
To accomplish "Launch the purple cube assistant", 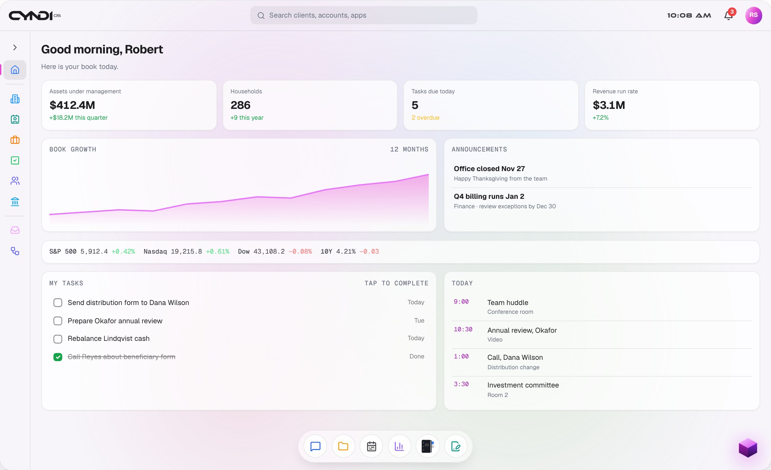I will pyautogui.click(x=748, y=448).
